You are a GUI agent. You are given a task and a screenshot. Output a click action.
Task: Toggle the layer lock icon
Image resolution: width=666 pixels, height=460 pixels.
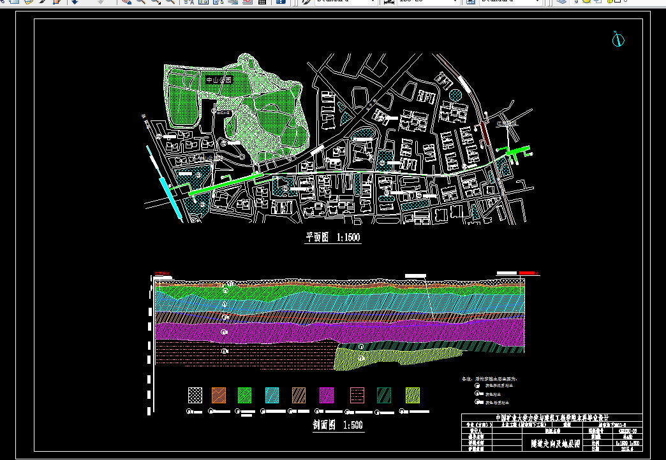[609, 1]
